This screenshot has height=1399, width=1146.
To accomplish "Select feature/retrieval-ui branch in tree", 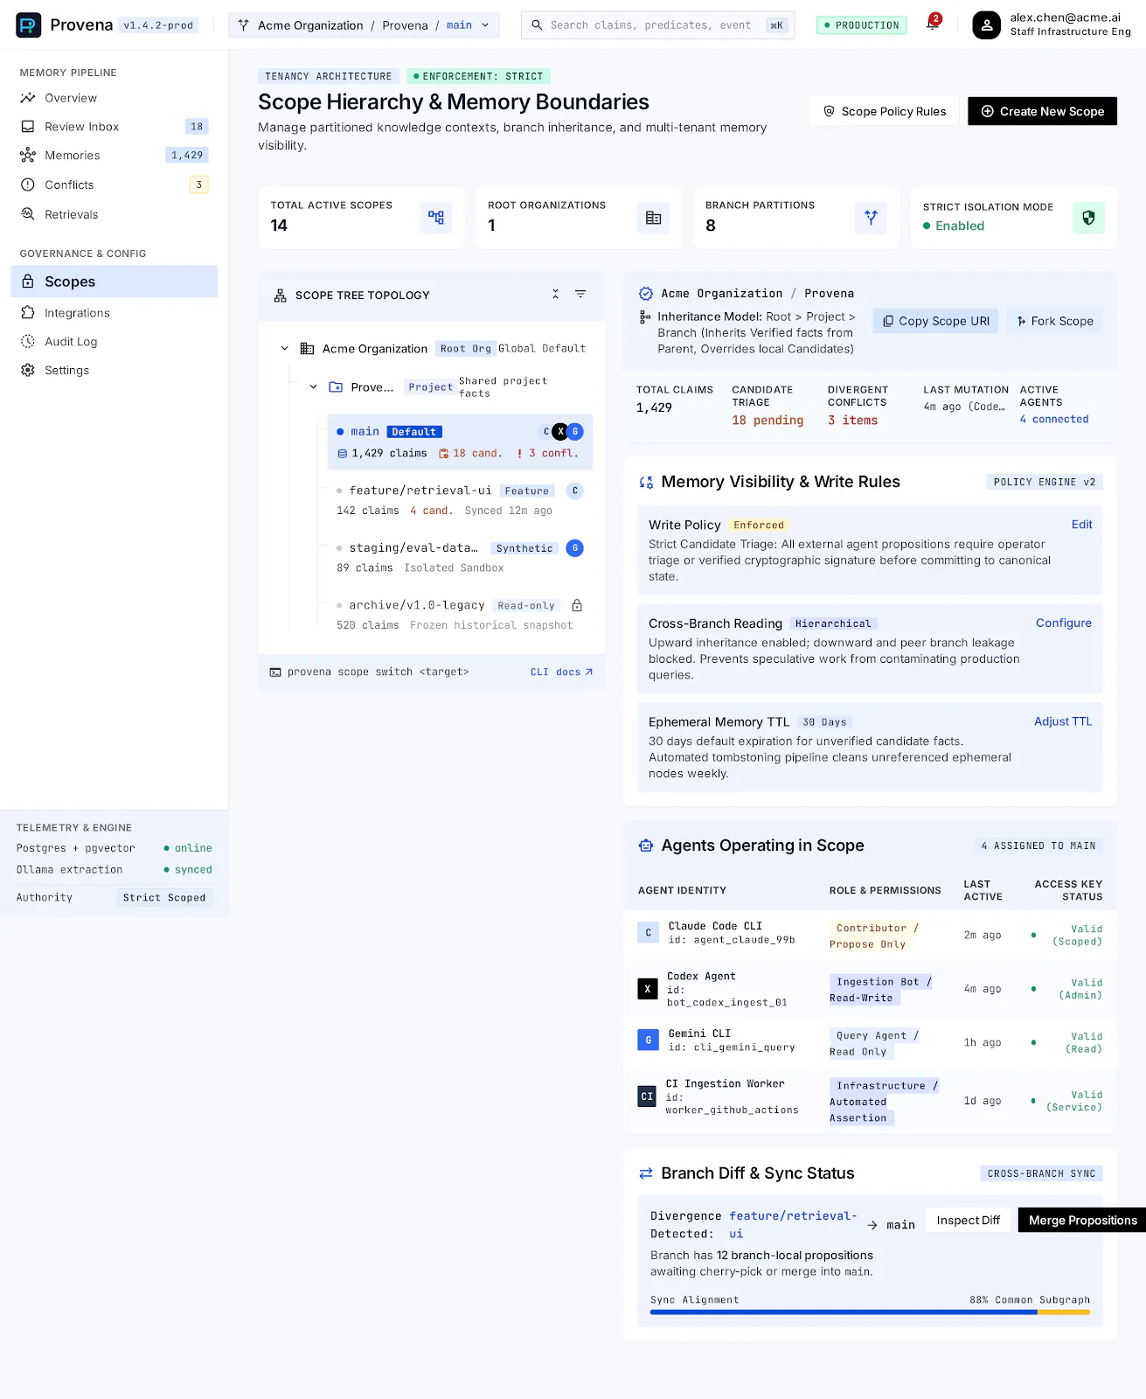I will pyautogui.click(x=460, y=500).
